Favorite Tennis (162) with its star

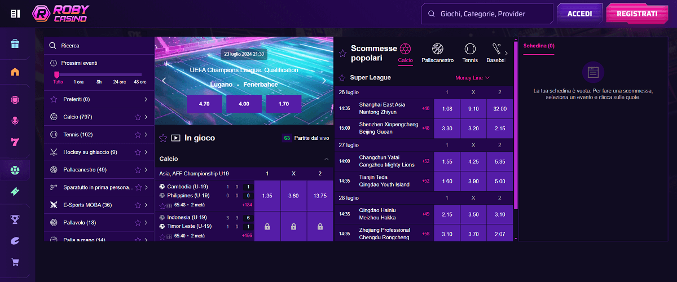pos(137,134)
